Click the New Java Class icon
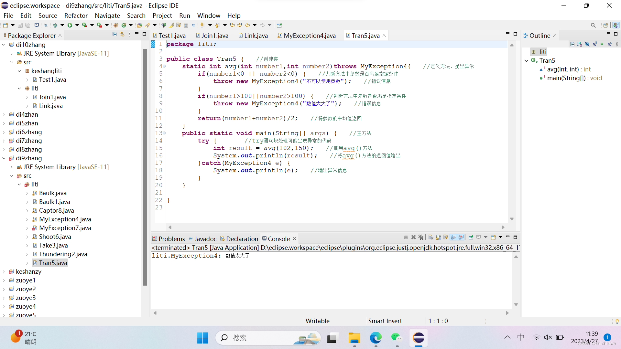 coord(124,25)
